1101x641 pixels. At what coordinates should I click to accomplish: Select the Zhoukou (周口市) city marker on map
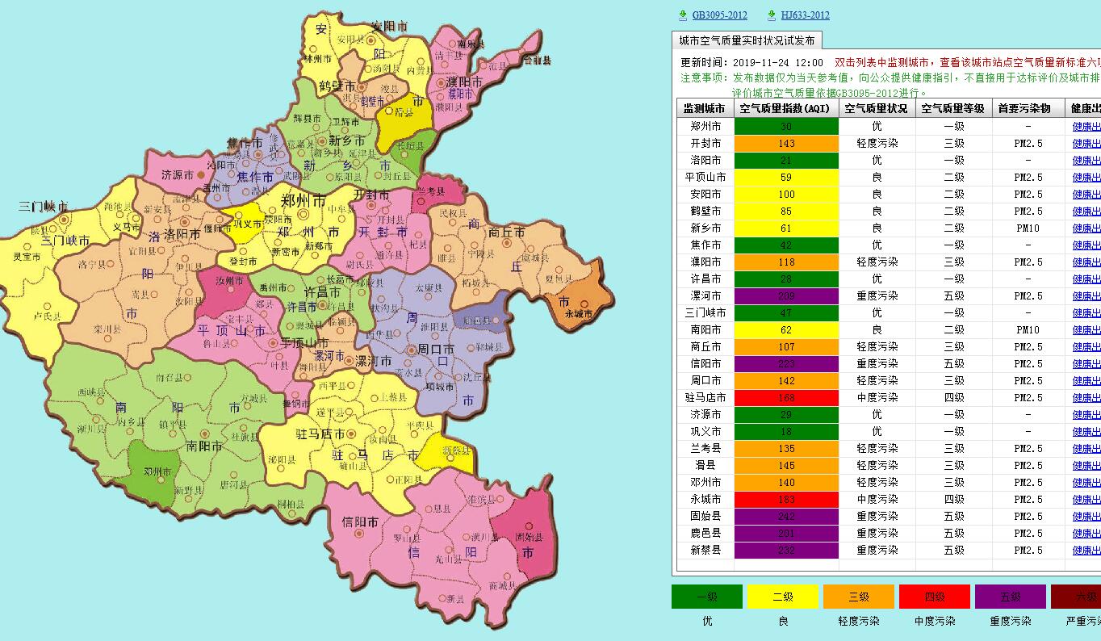[x=410, y=350]
